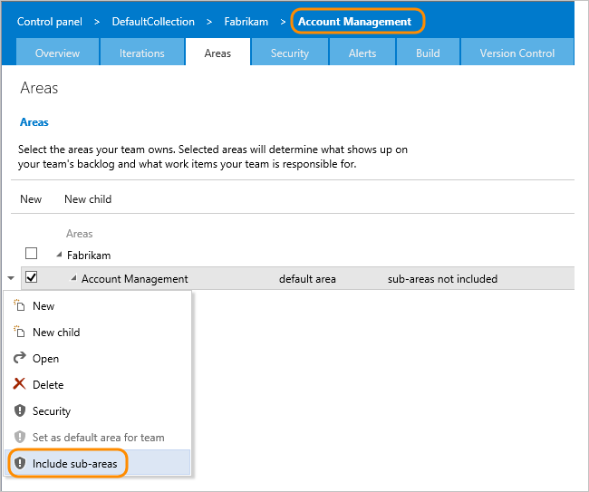Click the 'sub-areas not included' text

tap(442, 279)
